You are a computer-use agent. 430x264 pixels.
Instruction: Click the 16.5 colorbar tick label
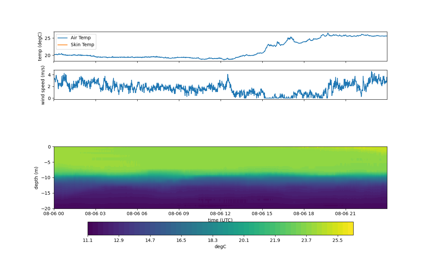(x=181, y=240)
